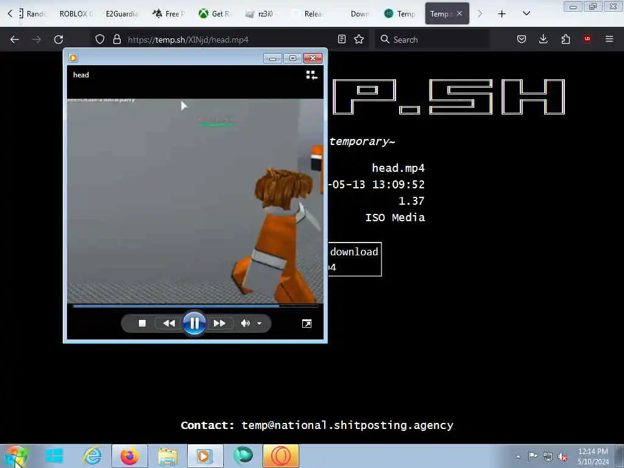Switch to the Get R tab

[x=214, y=14]
